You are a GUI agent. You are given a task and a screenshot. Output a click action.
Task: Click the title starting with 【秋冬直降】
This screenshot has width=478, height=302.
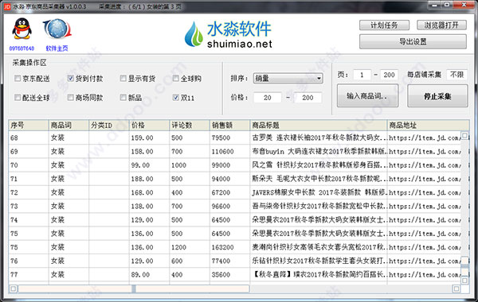coord(319,275)
